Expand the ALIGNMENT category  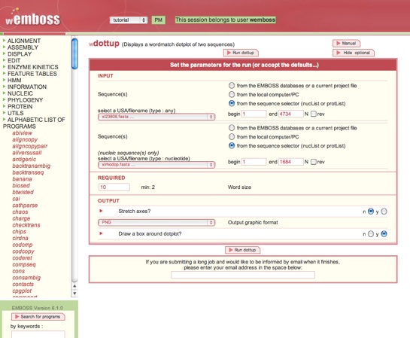[x=24, y=41]
